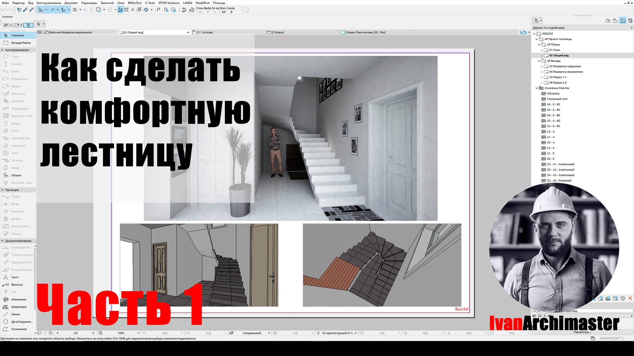Screen dimensions: 634x356
Task: Open the 100% zoom level field
Action: click(121, 333)
